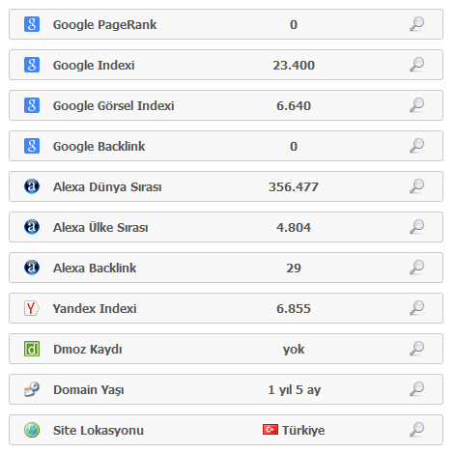This screenshot has height=453, width=456.
Task: Click magnifier next to Yandex Indexi
Action: click(417, 308)
